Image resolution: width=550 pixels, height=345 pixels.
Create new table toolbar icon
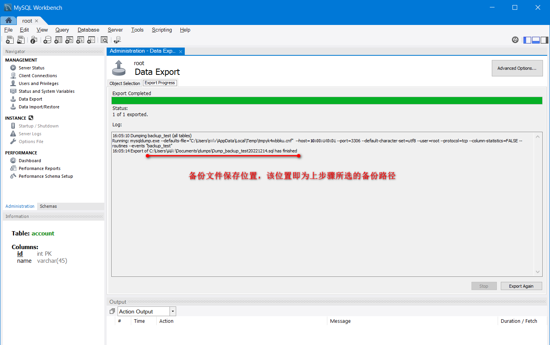[x=58, y=40]
